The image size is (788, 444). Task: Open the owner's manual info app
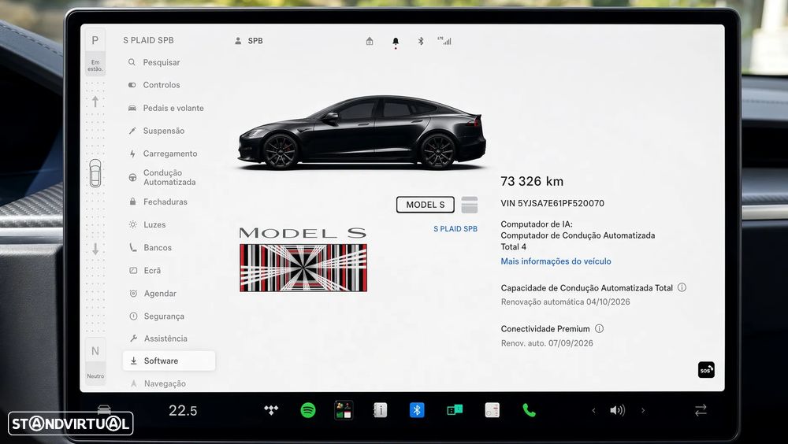381,410
